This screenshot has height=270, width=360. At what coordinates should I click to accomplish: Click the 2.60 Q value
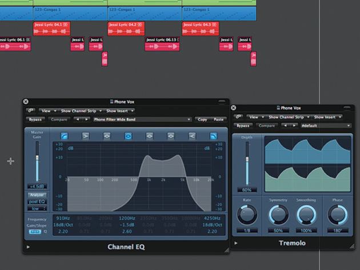point(127,231)
